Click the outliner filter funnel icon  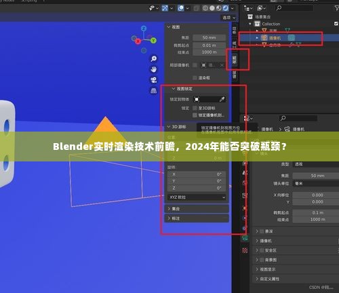click(336, 8)
